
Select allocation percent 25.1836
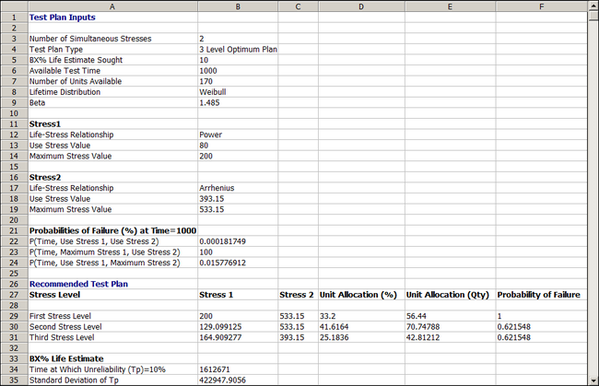(x=361, y=337)
